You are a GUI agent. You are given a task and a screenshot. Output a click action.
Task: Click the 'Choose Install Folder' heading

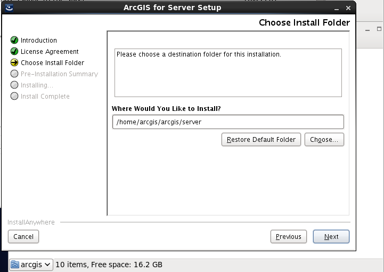304,22
